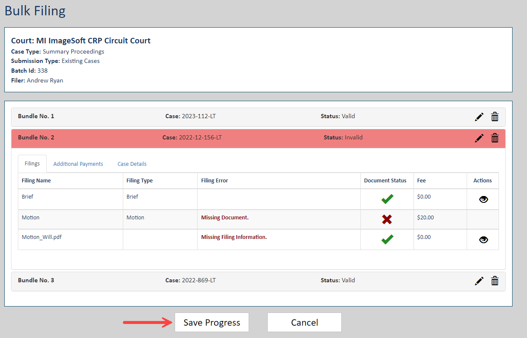527x338 pixels.
Task: Click green checkmark status for Brief filing
Action: (x=387, y=199)
